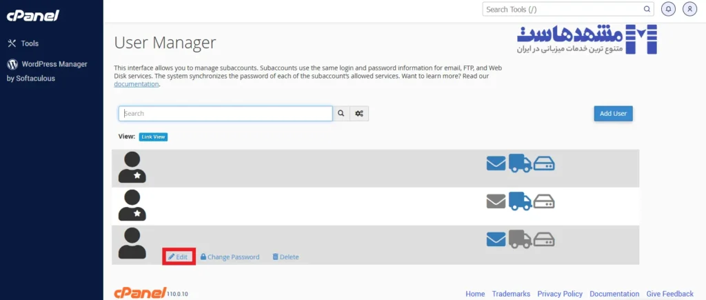
Task: Toggle the Link View button
Action: (153, 137)
